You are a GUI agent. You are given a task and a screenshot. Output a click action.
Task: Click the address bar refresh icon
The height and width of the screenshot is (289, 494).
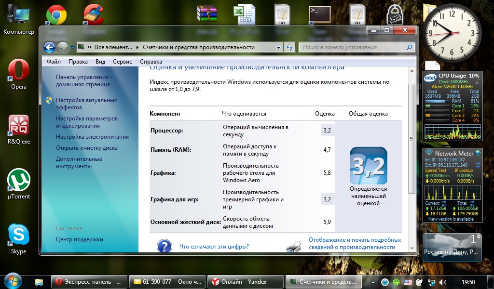tap(290, 47)
